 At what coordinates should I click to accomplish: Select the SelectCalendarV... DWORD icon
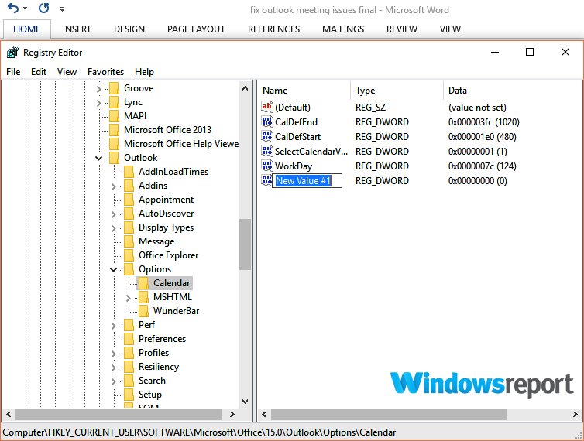(x=267, y=151)
